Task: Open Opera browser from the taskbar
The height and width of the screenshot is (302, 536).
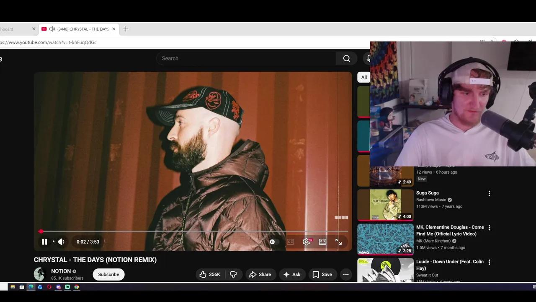Action: [49, 287]
